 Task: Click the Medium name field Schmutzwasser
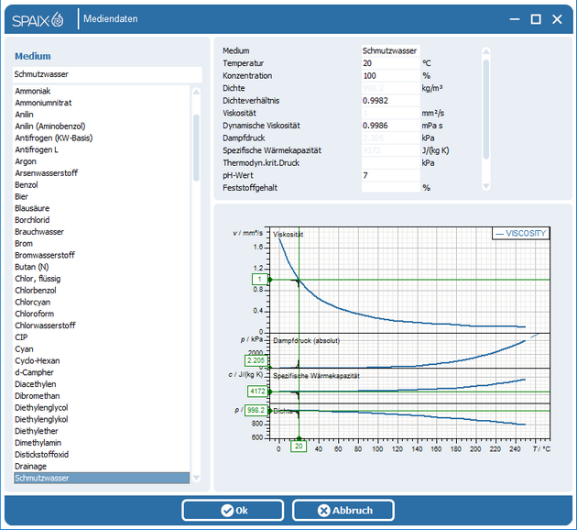(x=390, y=50)
